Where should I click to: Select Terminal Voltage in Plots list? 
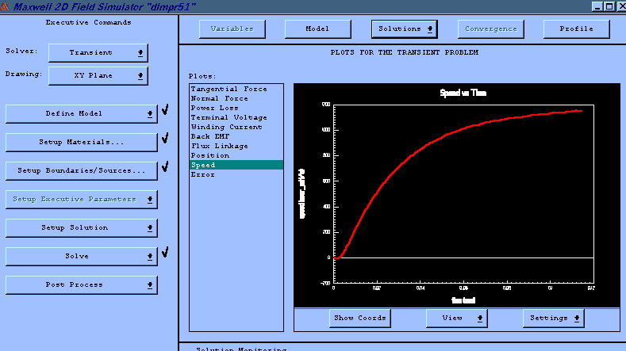pyautogui.click(x=236, y=118)
